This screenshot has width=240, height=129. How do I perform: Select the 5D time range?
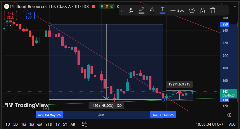[x=16, y=124]
